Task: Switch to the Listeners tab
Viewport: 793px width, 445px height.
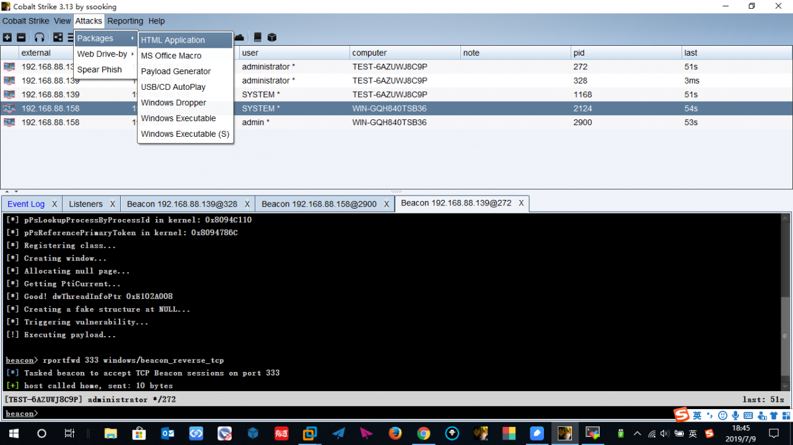Action: (x=86, y=204)
